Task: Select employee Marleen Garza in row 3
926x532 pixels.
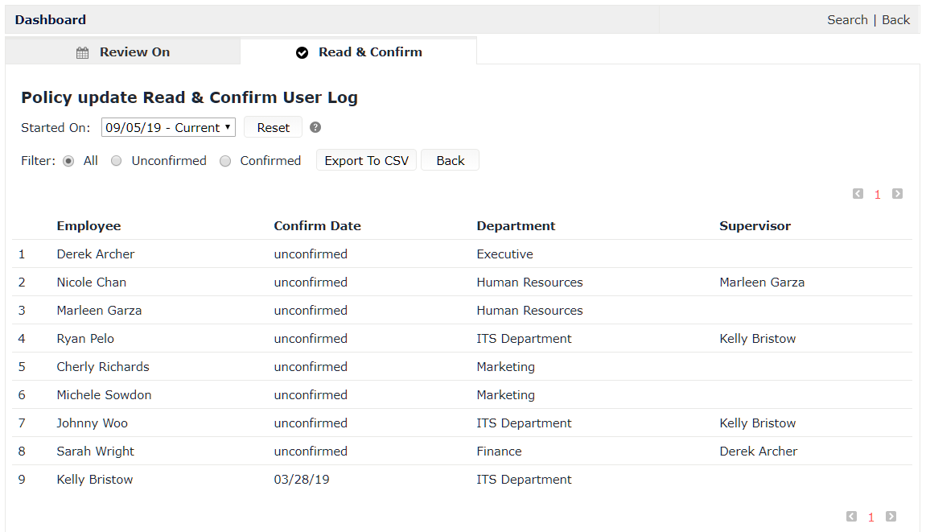Action: click(x=99, y=311)
